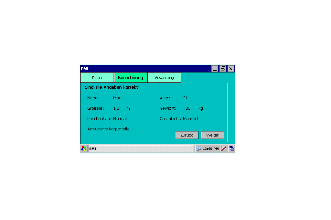Select the Berechnung tab
Screen dimensions: 331x220
pos(131,78)
